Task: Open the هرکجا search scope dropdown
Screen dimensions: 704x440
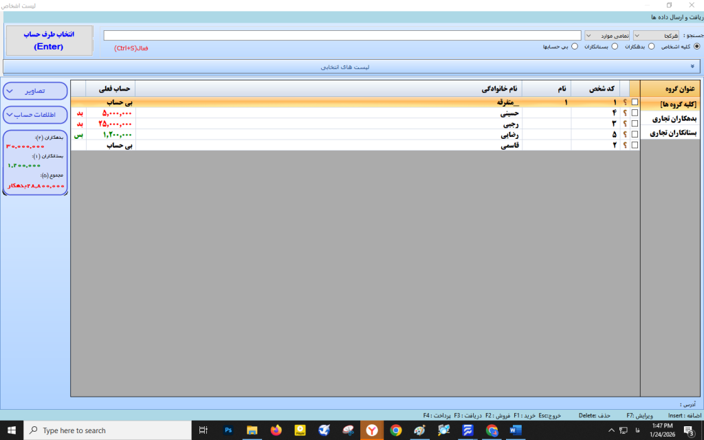Action: 656,35
